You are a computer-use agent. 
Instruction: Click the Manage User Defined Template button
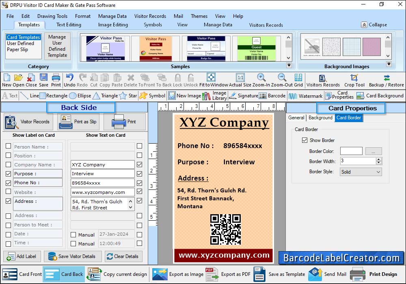pyautogui.click(x=57, y=46)
